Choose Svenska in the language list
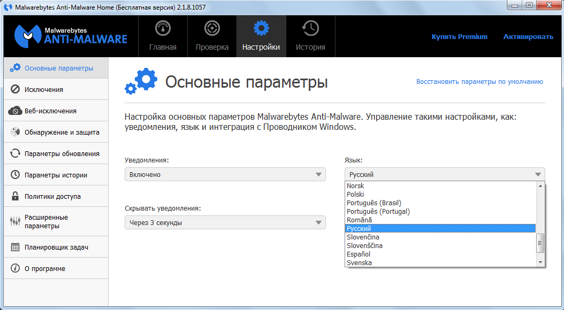 (x=440, y=262)
